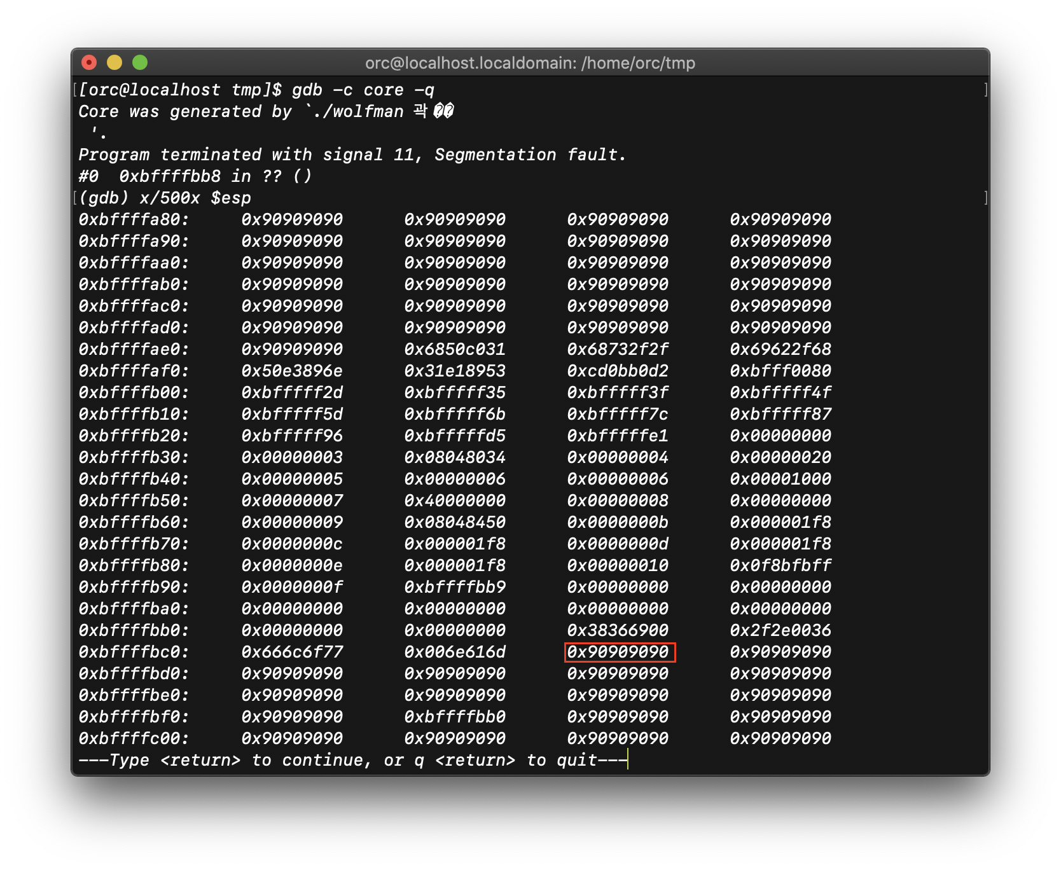Click value 0x68732f2f
The height and width of the screenshot is (870, 1061).
[x=618, y=350]
